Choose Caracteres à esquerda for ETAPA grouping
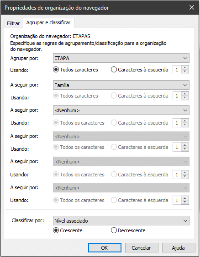The width and height of the screenshot is (200, 257). coord(140,70)
